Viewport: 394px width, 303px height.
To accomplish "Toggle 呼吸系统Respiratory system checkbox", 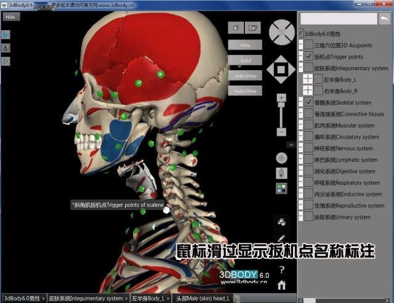I will point(308,182).
